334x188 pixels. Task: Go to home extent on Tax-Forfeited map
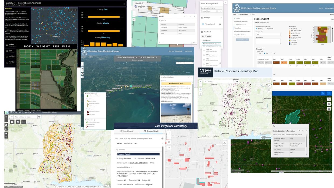pyautogui.click(x=169, y=142)
